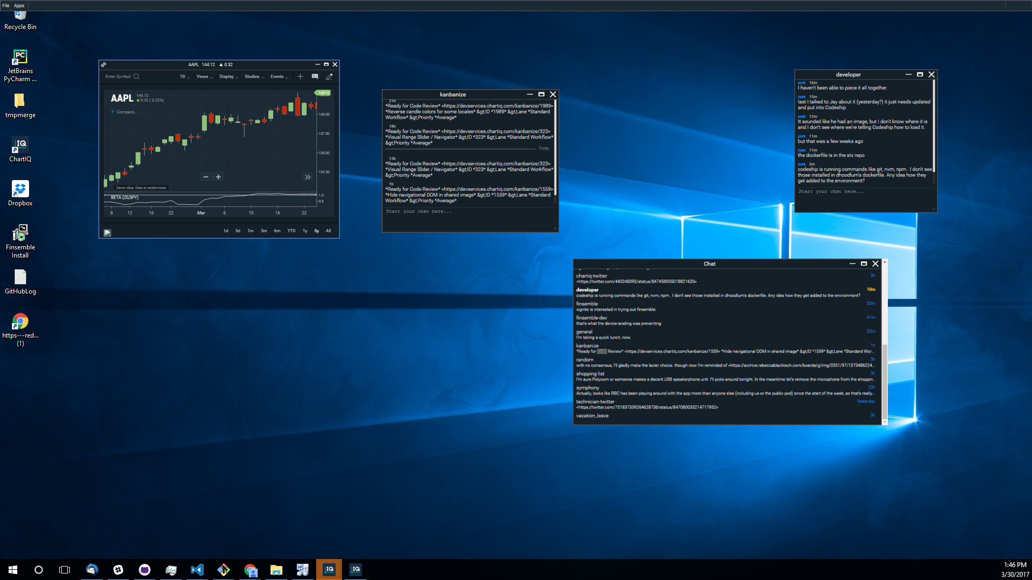Zoom in the chart with plus button
The width and height of the screenshot is (1032, 580).
218,177
